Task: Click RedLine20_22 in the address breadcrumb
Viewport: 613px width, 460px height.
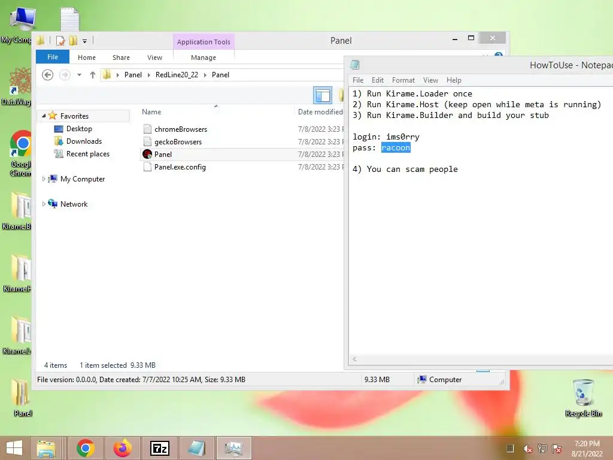Action: 177,75
